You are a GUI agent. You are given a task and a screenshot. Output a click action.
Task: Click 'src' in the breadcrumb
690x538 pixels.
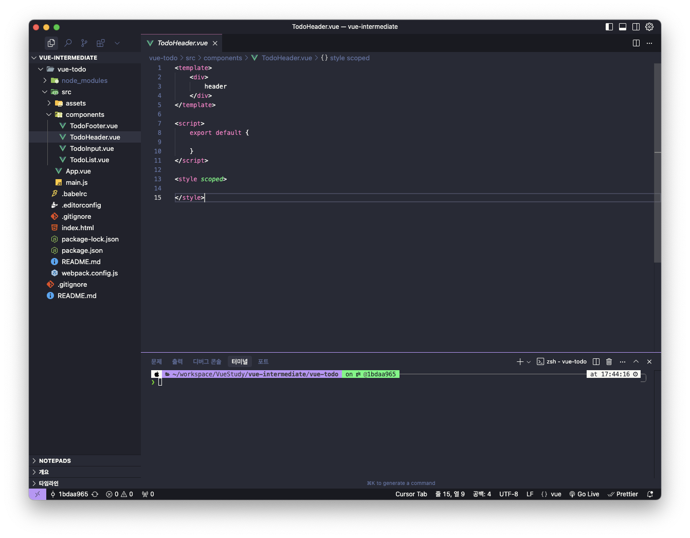pyautogui.click(x=190, y=58)
